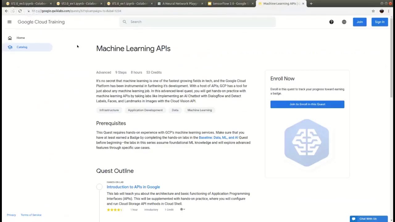Select the Machine Learning tag chip
Image resolution: width=395 pixels, height=222 pixels.
point(200,110)
